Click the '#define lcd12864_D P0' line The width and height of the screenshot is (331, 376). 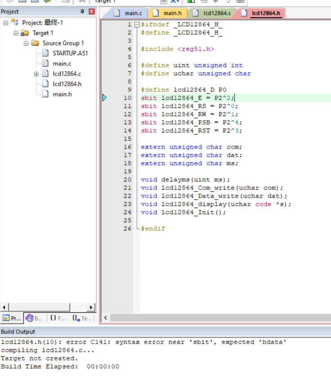[x=183, y=90]
